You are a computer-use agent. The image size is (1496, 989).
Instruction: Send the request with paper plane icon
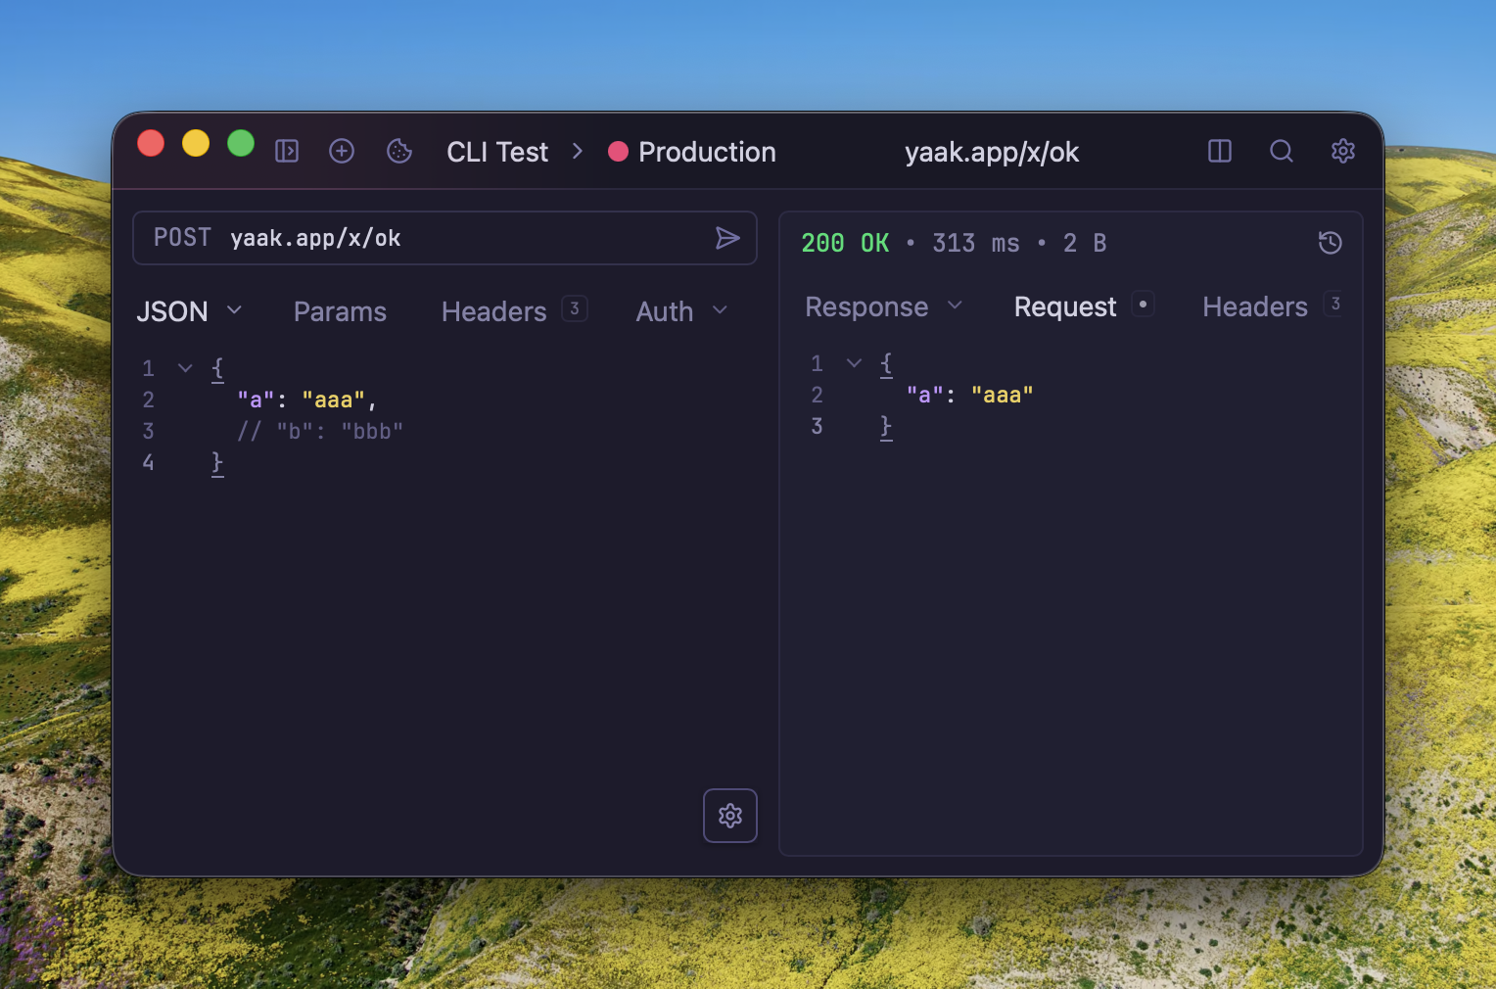(x=727, y=238)
